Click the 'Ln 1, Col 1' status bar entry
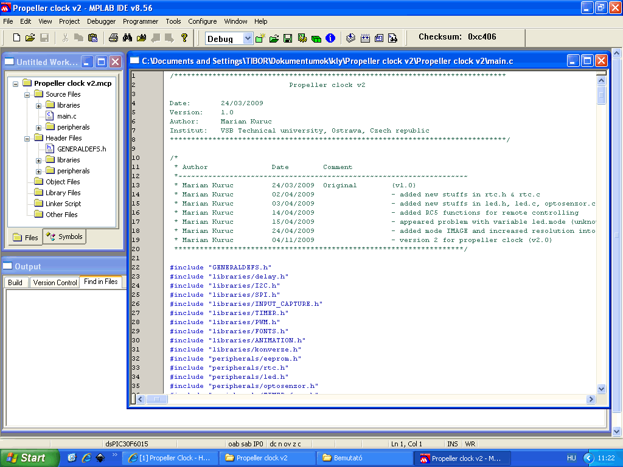This screenshot has width=623, height=467. (406, 443)
